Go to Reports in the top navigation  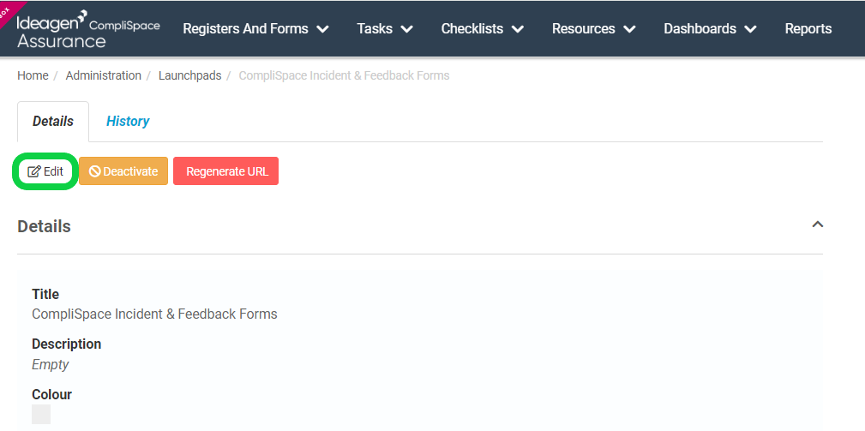pyautogui.click(x=808, y=28)
